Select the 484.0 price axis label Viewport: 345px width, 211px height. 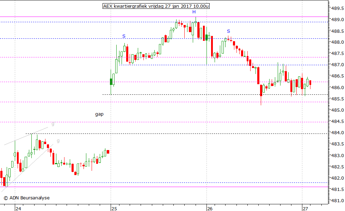click(x=337, y=133)
